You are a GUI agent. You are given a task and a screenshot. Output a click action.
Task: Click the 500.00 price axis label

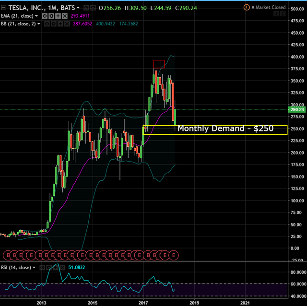(x=297, y=9)
